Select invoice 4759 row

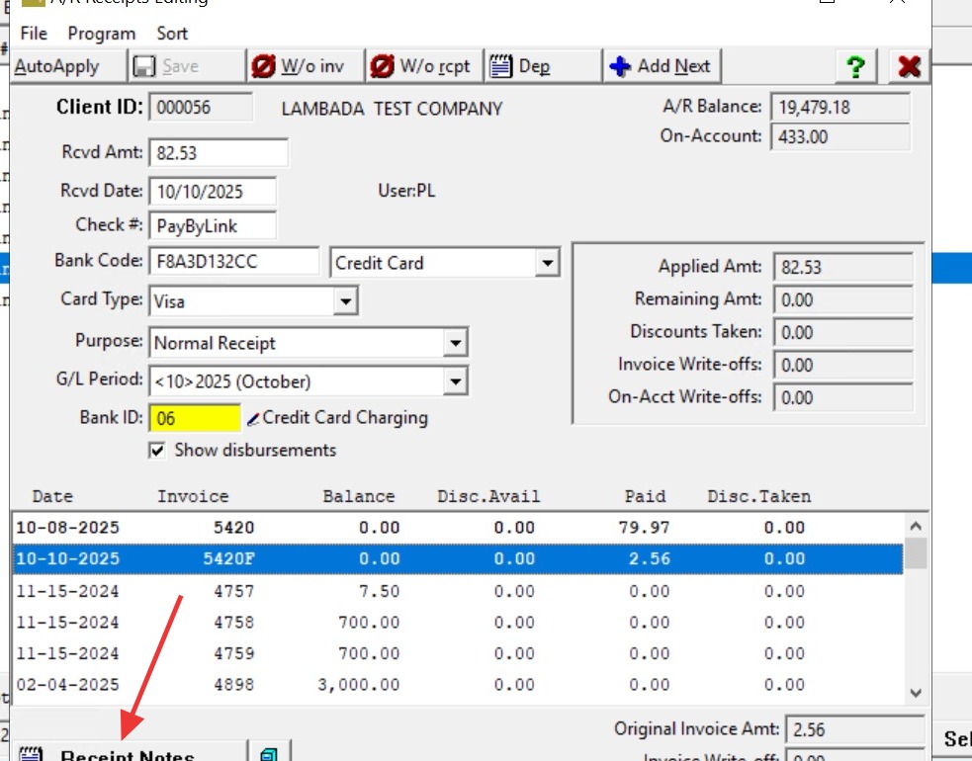point(458,653)
